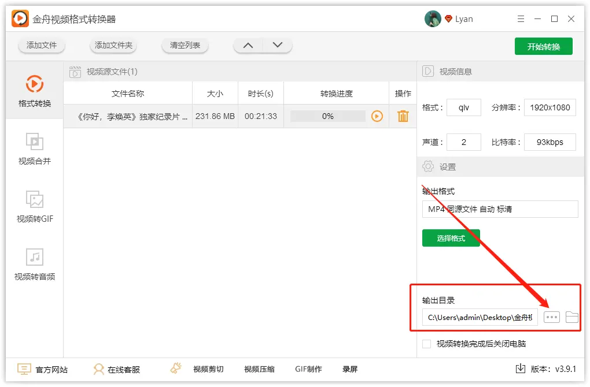Delete the file using the trash icon
Image resolution: width=590 pixels, height=387 pixels.
[x=403, y=116]
